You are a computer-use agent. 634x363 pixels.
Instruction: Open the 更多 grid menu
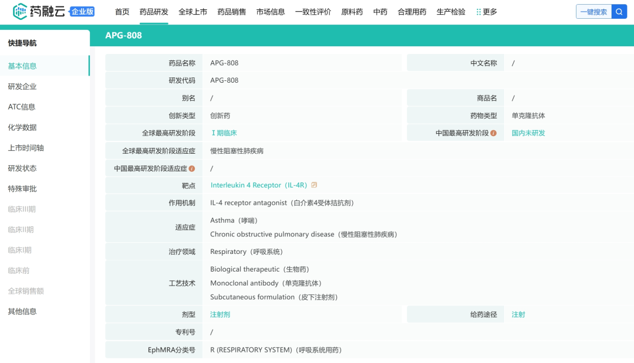487,12
